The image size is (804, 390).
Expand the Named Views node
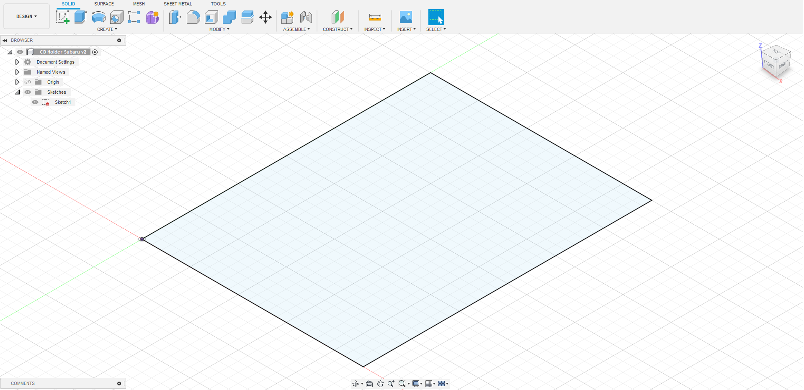(17, 72)
